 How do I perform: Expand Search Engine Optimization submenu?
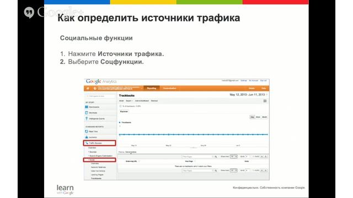[100, 156]
